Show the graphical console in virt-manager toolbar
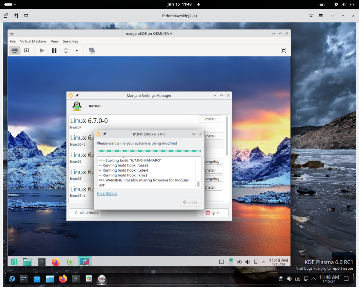The height and width of the screenshot is (287, 359). (x=14, y=51)
